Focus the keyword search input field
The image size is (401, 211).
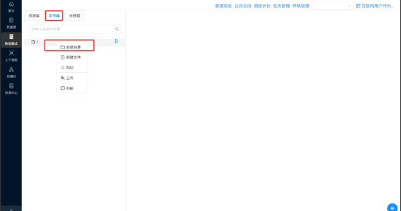tap(71, 29)
